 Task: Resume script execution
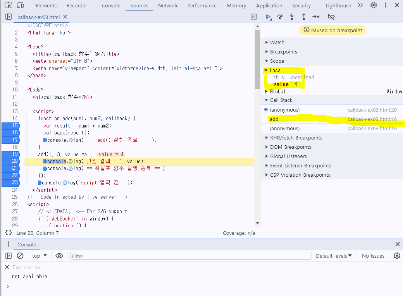click(x=268, y=17)
